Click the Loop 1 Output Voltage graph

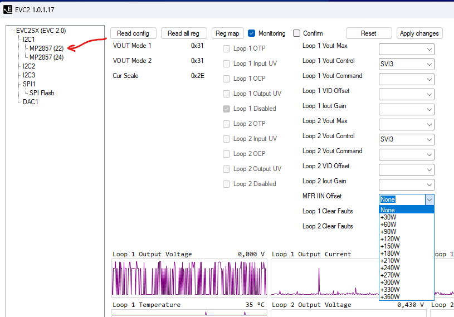[x=189, y=278]
